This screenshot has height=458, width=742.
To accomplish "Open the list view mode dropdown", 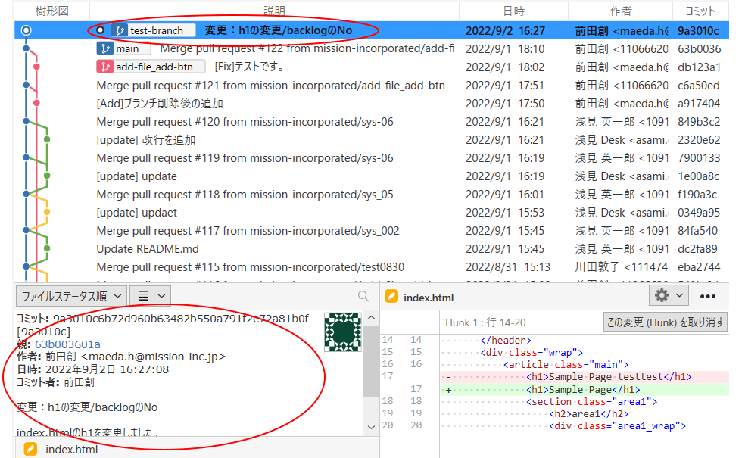I will click(150, 296).
